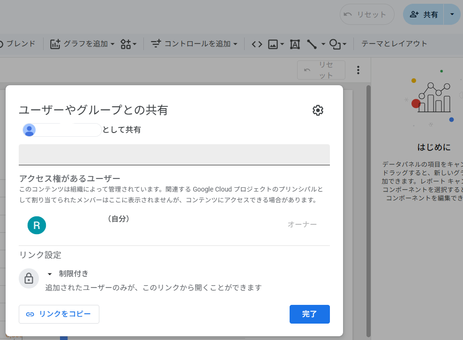The image size is (463, 340).
Task: Click グラフを追加 toolbar button
Action: (82, 44)
